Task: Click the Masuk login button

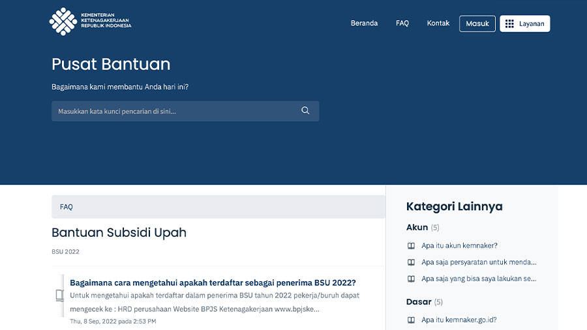Action: point(477,23)
